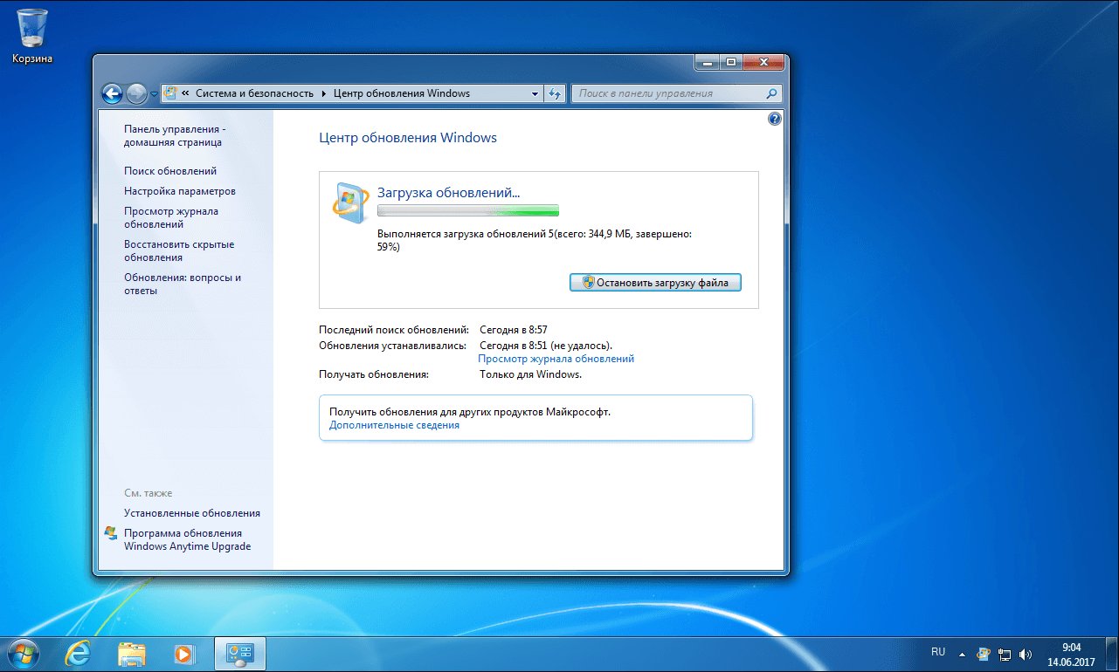The width and height of the screenshot is (1119, 672).
Task: Click the help question mark icon
Action: [x=774, y=119]
